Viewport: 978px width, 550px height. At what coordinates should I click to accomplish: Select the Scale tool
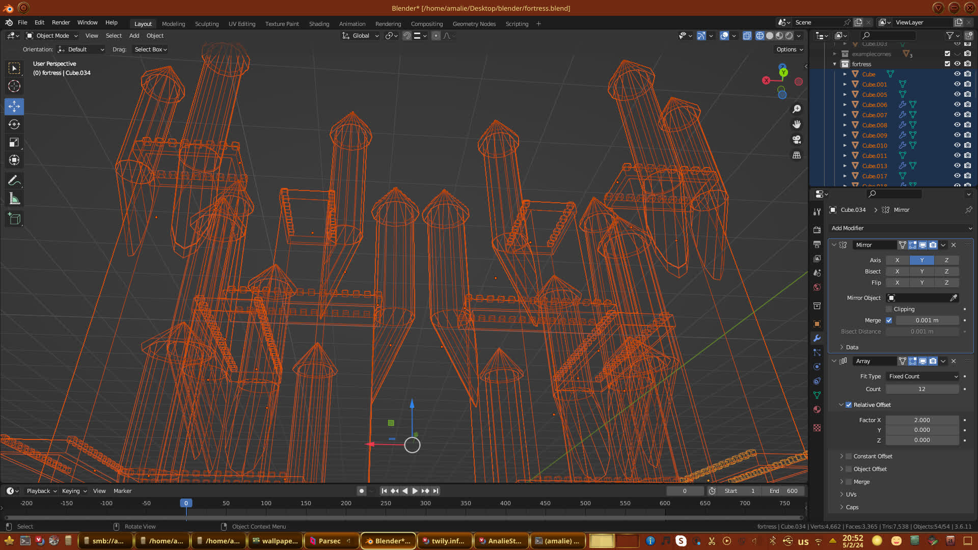click(14, 143)
